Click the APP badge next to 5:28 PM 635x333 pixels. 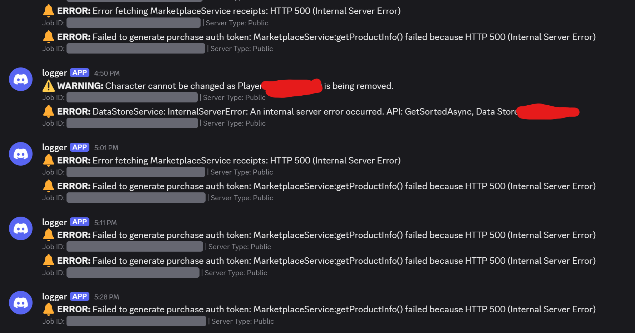click(x=79, y=297)
